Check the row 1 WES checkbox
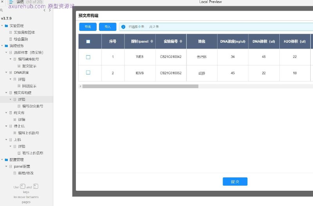313x206 pixels. click(88, 57)
